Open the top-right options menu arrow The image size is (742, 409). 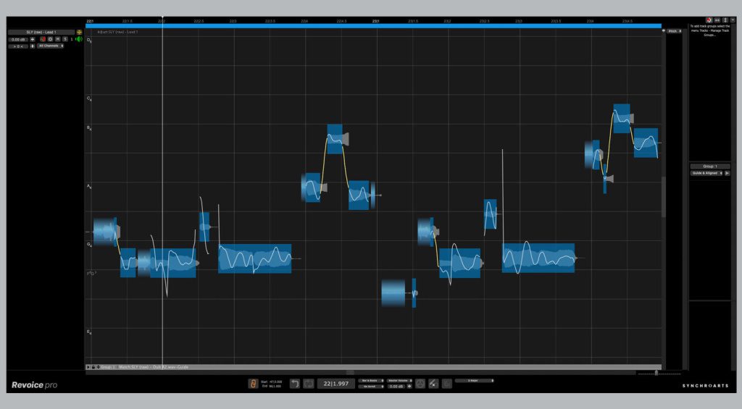pos(733,20)
